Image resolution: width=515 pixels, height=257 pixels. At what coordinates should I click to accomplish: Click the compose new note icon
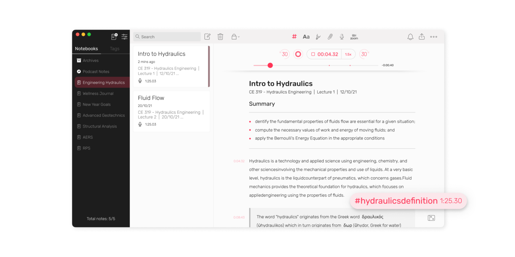point(208,37)
